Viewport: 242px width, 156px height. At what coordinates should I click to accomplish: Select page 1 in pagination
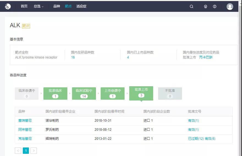(26, 151)
